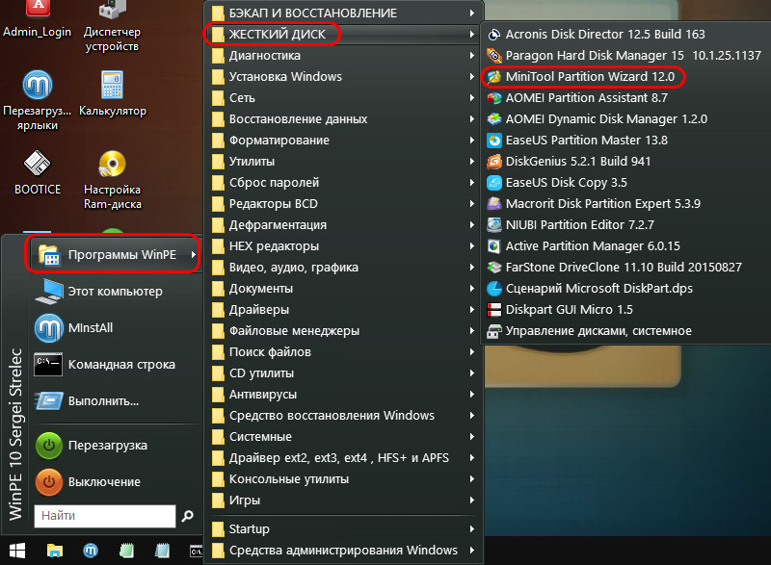The height and width of the screenshot is (565, 771).
Task: Open Средство восстановления Windows folder
Action: 344,415
